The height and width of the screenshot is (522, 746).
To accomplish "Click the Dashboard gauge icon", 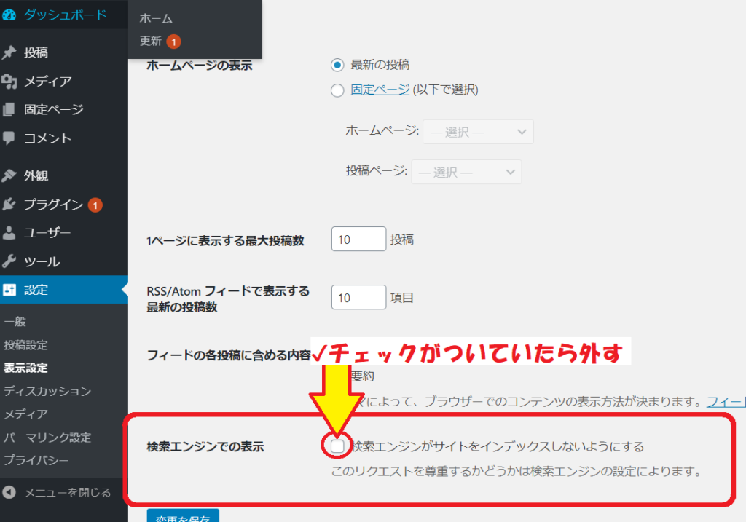I will click(x=9, y=15).
